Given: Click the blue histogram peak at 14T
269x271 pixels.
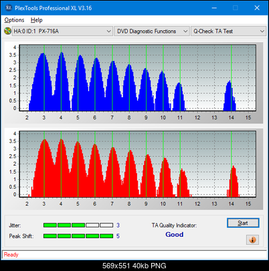Looking at the screenshot, I should [x=230, y=96].
